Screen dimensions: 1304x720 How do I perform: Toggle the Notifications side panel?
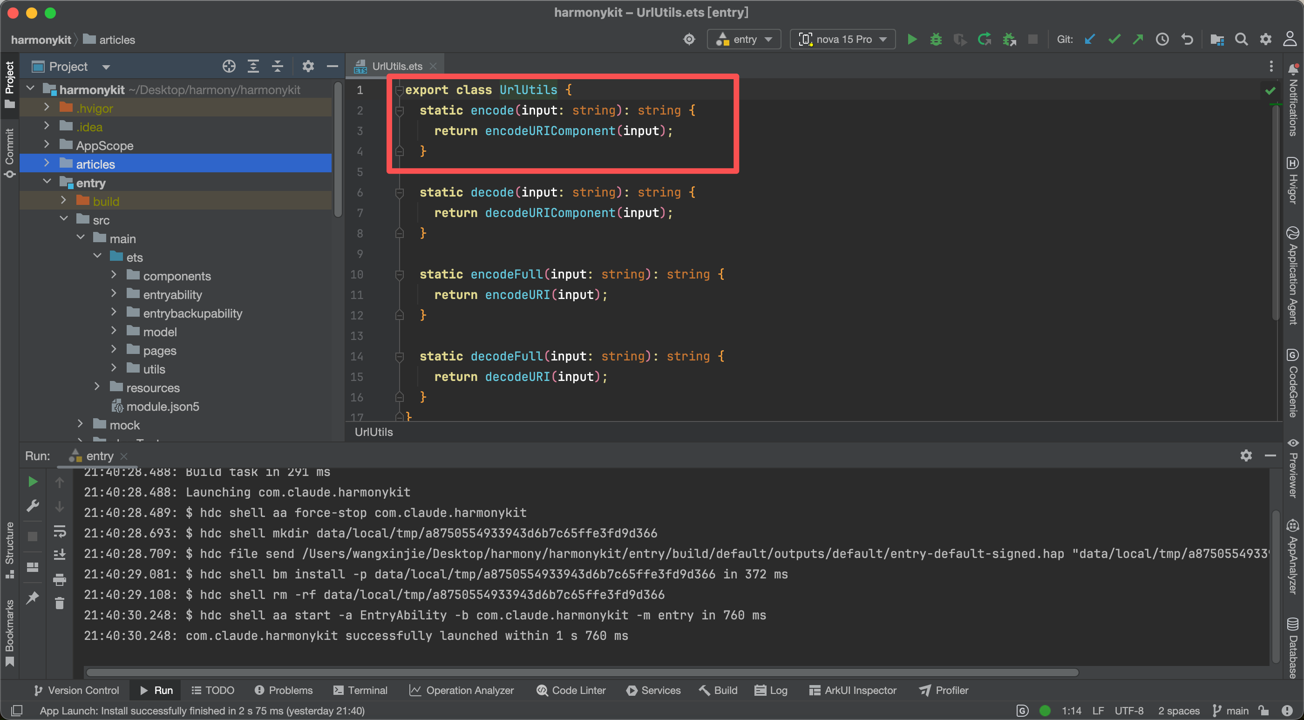(x=1293, y=99)
